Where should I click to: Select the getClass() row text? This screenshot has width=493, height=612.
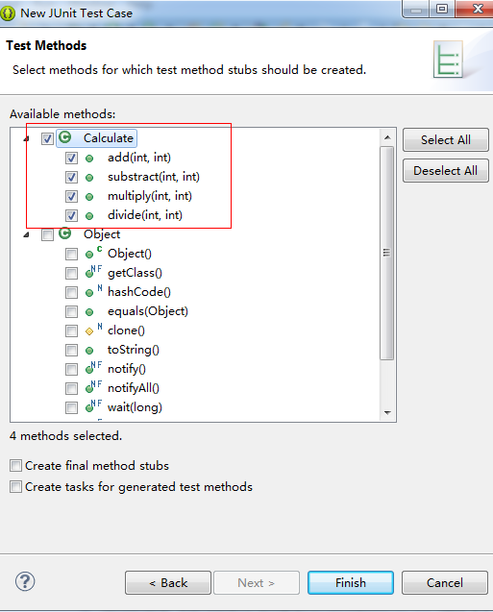click(136, 273)
